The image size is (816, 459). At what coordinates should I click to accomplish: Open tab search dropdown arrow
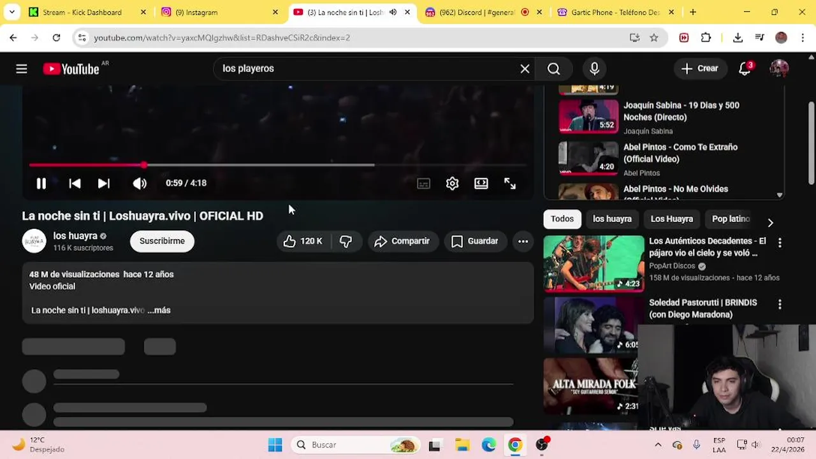pos(12,12)
